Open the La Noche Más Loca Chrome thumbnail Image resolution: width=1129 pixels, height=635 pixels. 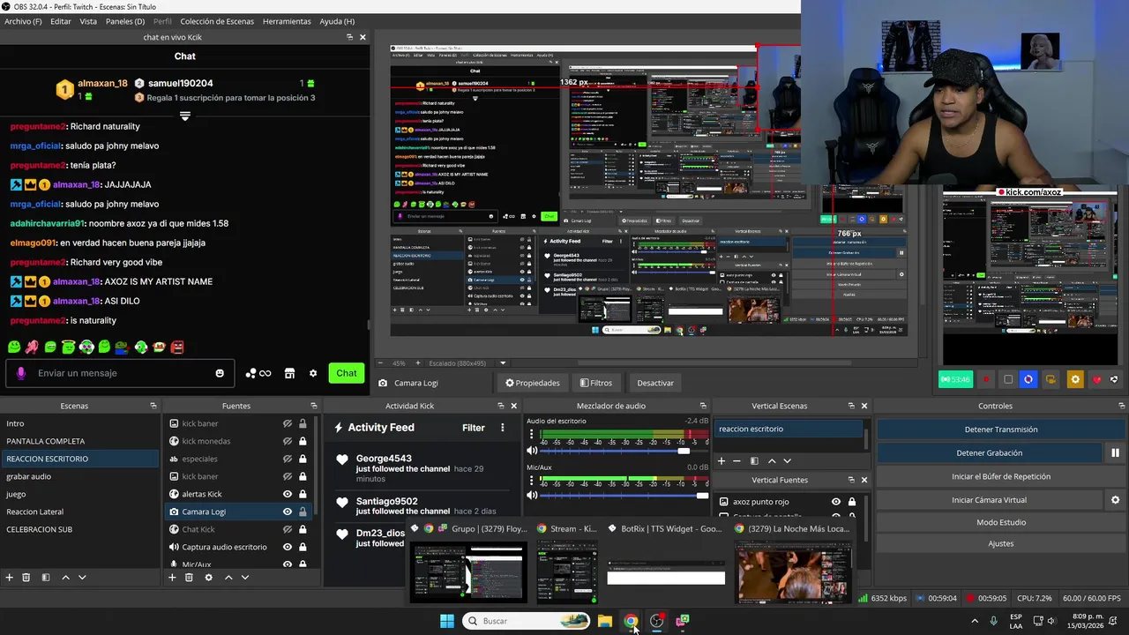click(x=794, y=574)
